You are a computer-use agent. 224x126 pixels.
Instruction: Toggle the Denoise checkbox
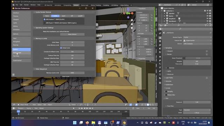tap(168, 68)
